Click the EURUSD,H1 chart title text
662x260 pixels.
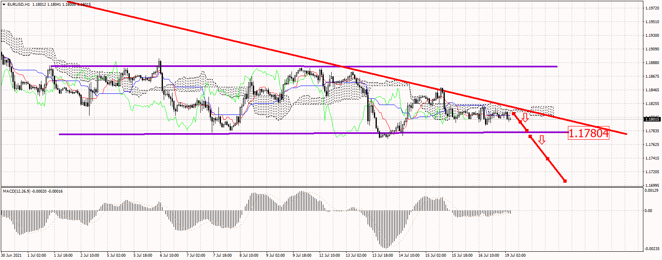pos(19,5)
